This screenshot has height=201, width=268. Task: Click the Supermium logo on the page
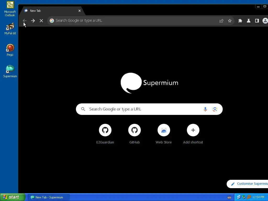coord(149,83)
